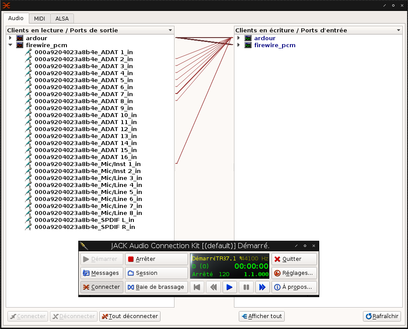Click the port icon of Mic/Inst 1_in
This screenshot has height=329, width=408.
pyautogui.click(x=28, y=164)
